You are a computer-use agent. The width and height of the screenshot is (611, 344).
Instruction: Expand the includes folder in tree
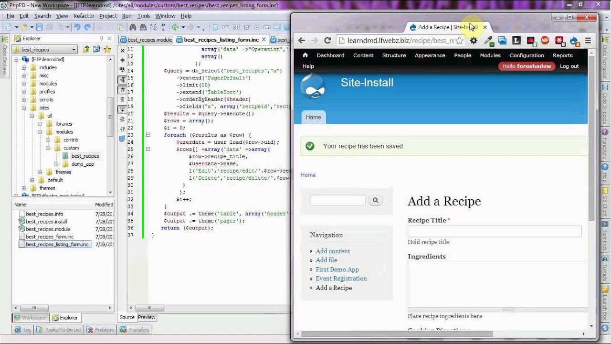(24, 67)
